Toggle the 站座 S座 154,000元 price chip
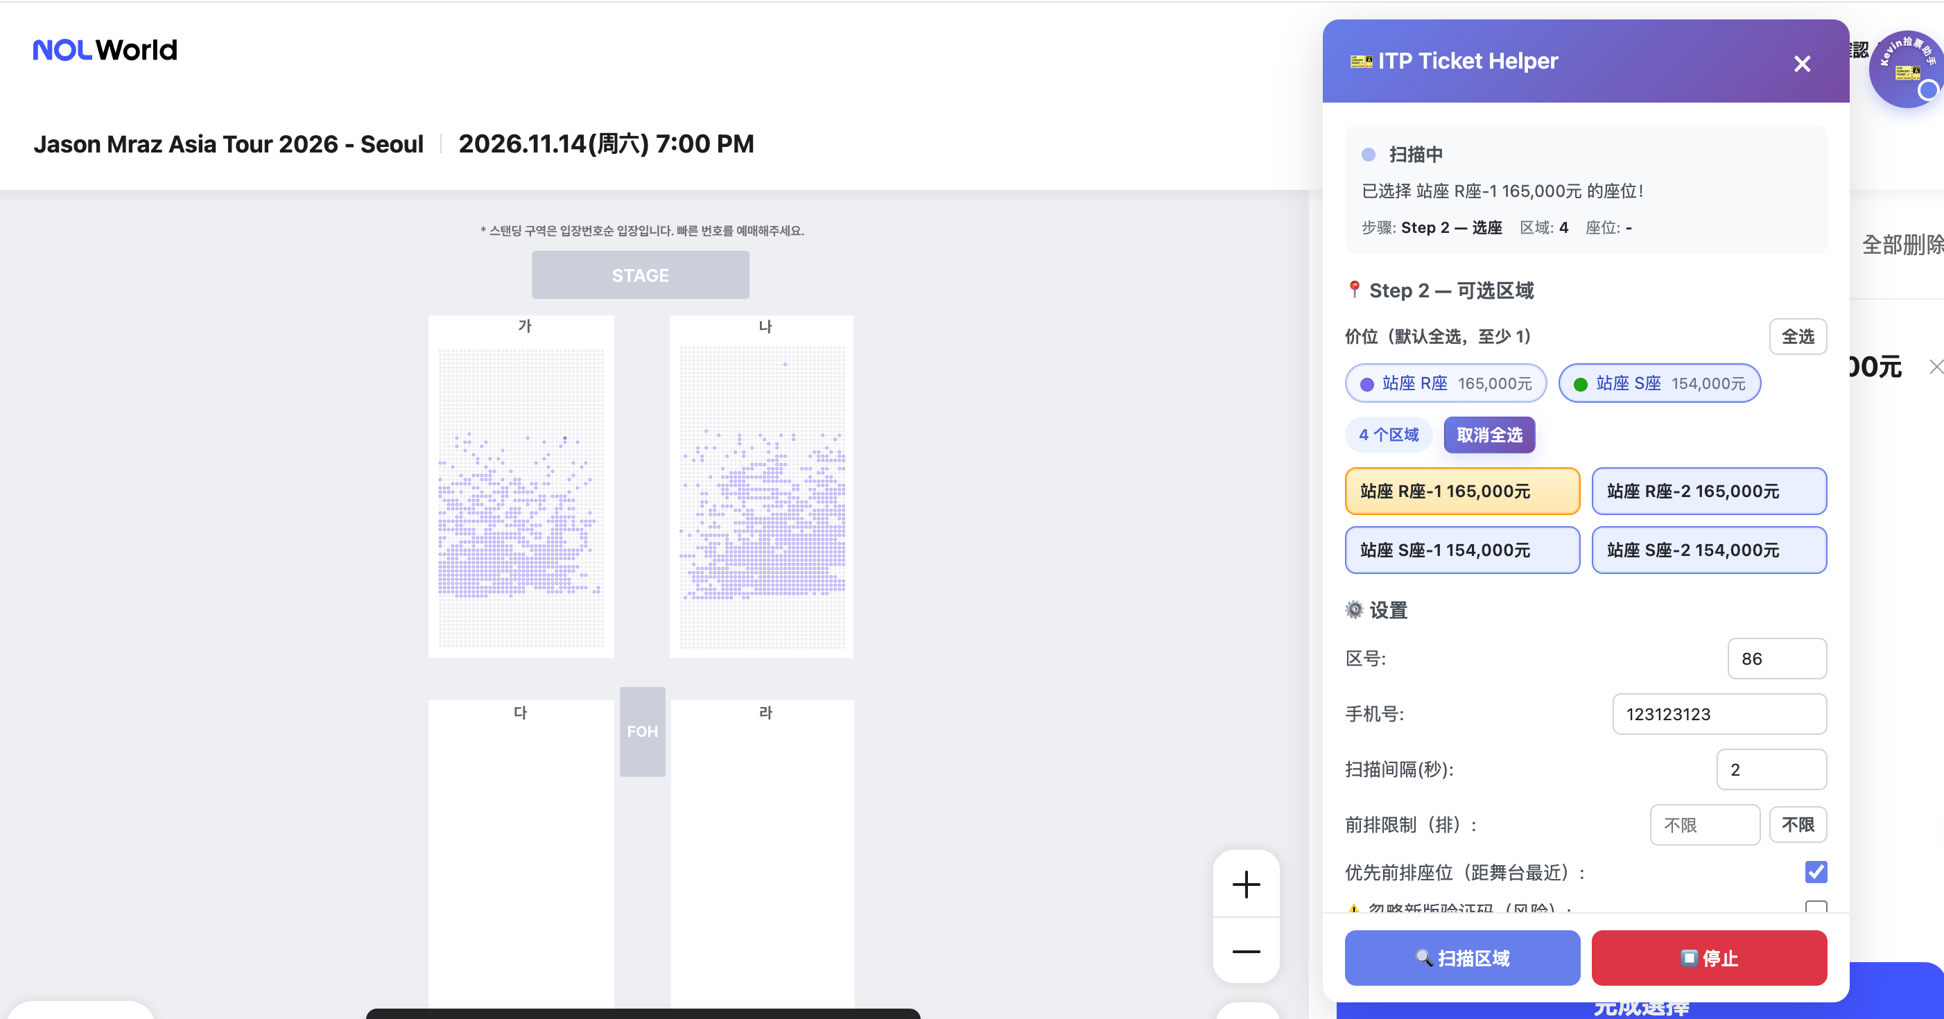Viewport: 1944px width, 1019px height. tap(1659, 383)
